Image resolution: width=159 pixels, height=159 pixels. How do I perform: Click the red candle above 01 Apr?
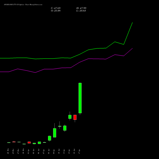[x=29, y=142]
